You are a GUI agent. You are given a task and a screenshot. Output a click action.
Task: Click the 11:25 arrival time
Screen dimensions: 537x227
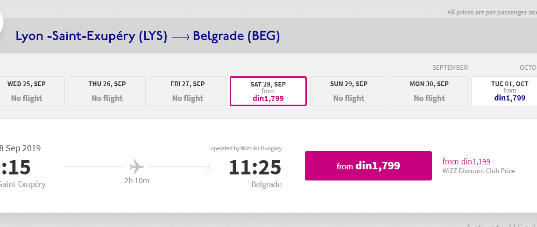[x=255, y=167]
